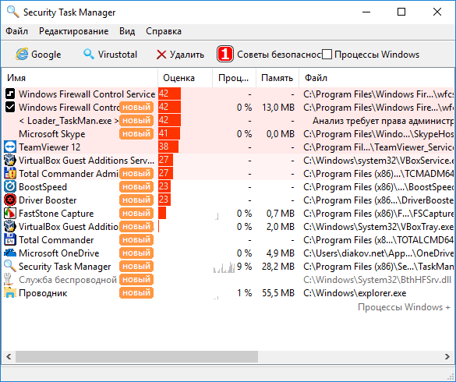The height and width of the screenshot is (382, 456).
Task: Click the Explorer (Проводник) folder icon
Action: [10, 292]
